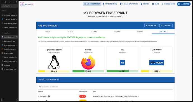
Task: Click the Tux penguin image
Action: point(54,62)
